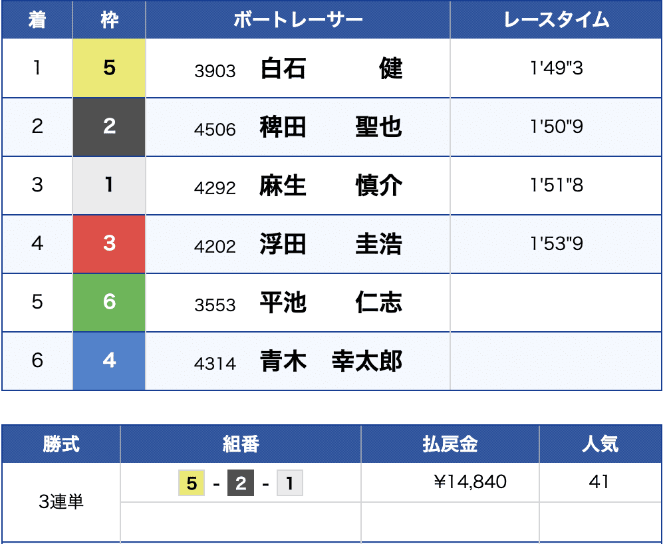
Task: Click the 払戻金 column header
Action: pyautogui.click(x=450, y=444)
